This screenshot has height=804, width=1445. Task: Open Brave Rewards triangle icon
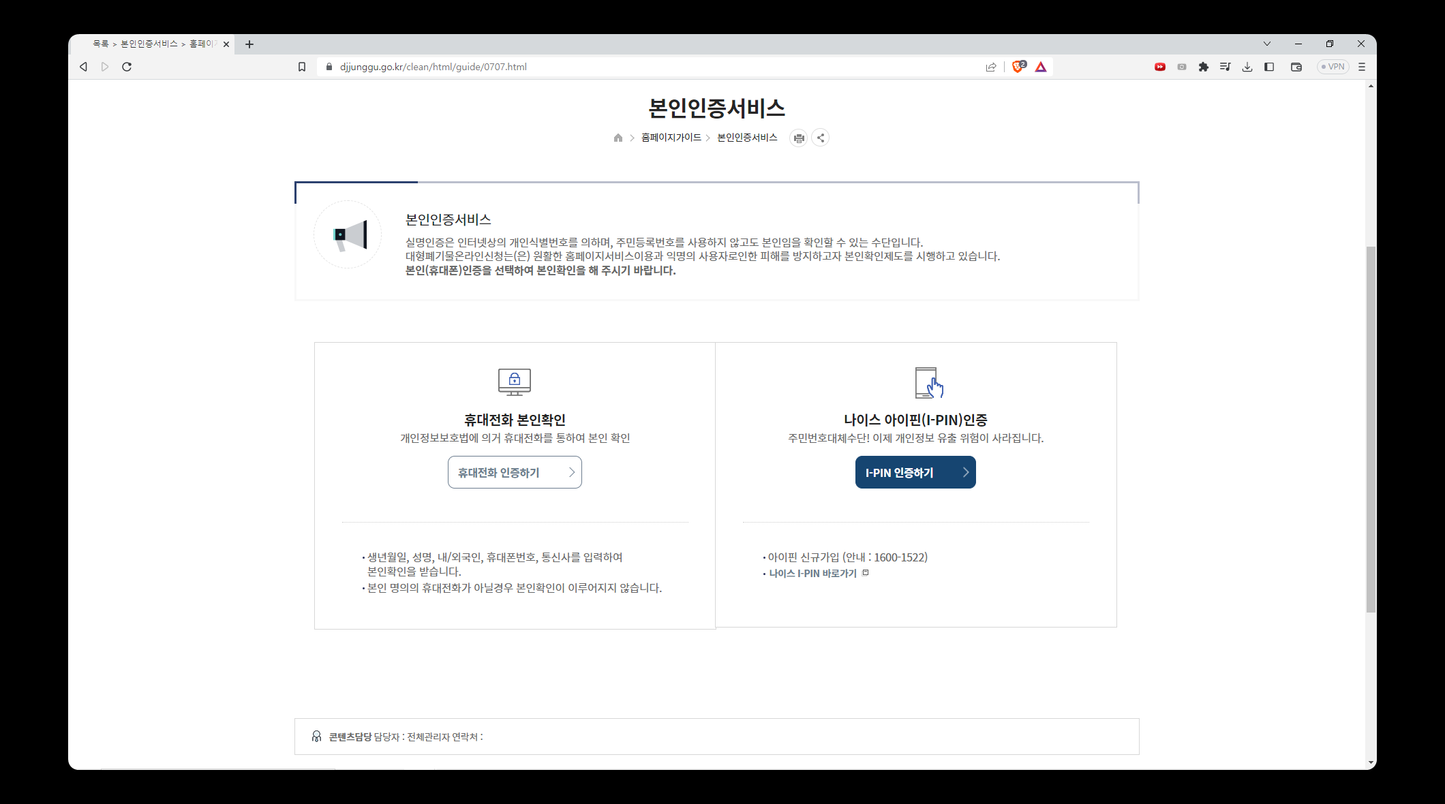[x=1041, y=67]
